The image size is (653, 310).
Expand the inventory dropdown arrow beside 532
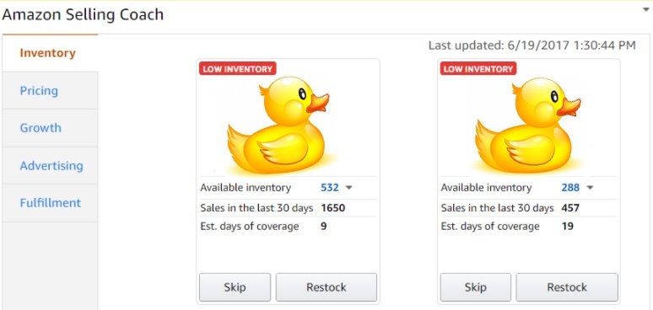pos(349,188)
